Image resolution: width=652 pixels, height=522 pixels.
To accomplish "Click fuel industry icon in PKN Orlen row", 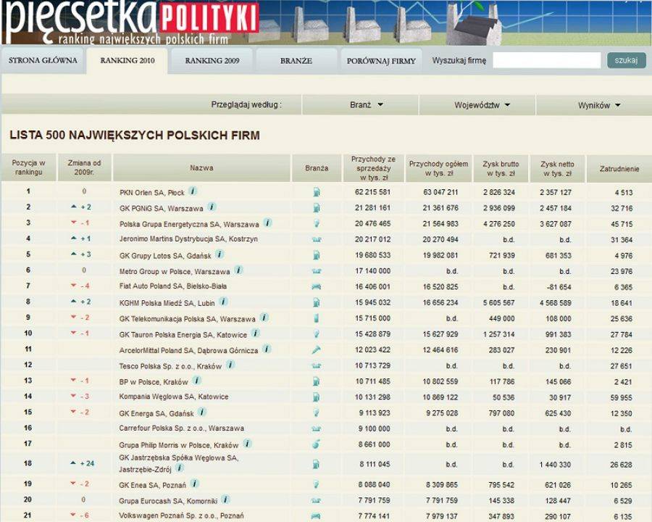I will coord(317,192).
